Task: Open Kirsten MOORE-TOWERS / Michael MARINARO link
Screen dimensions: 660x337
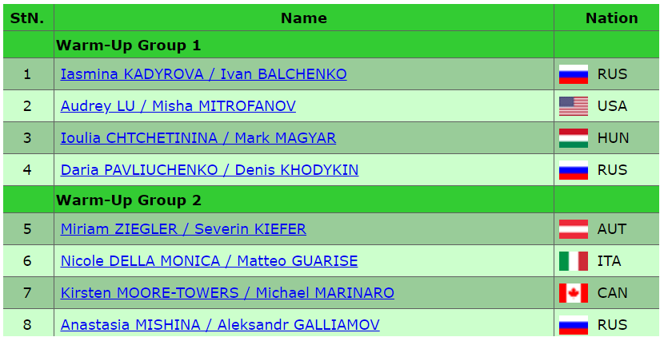Action: point(227,293)
